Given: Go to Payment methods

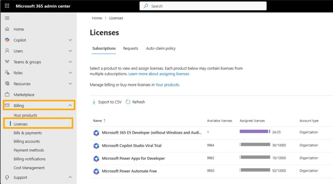Looking at the screenshot, I should coord(29,150).
